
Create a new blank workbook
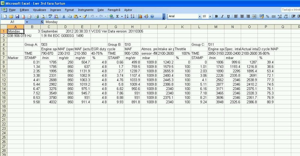click(5, 17)
